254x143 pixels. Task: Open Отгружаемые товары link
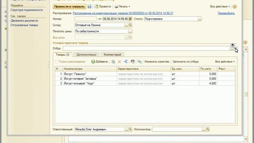coord(24,25)
